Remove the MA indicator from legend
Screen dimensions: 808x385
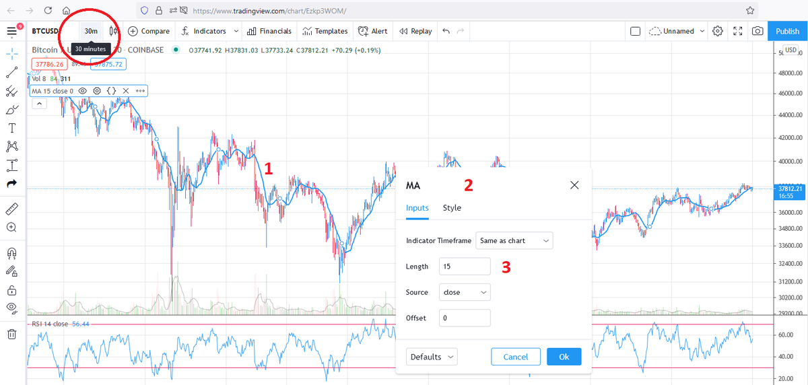(x=126, y=90)
